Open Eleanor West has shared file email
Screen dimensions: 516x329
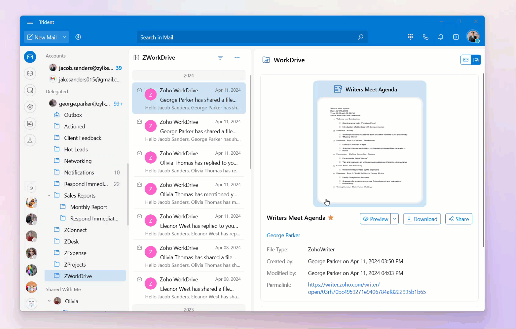click(x=189, y=287)
